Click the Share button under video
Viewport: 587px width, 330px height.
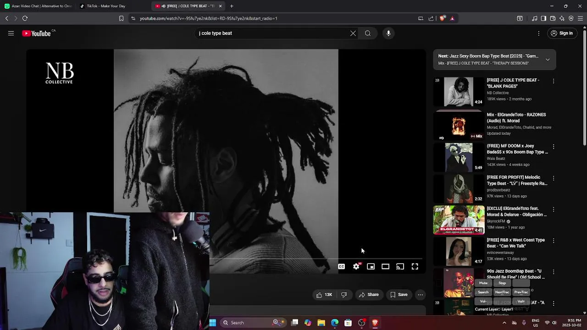[369, 295]
